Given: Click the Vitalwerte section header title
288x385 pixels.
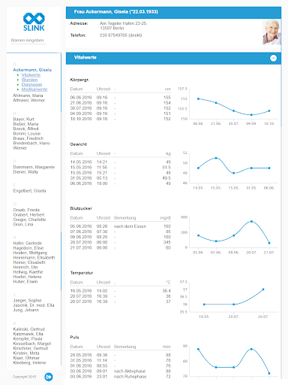Looking at the screenshot, I should click(85, 57).
